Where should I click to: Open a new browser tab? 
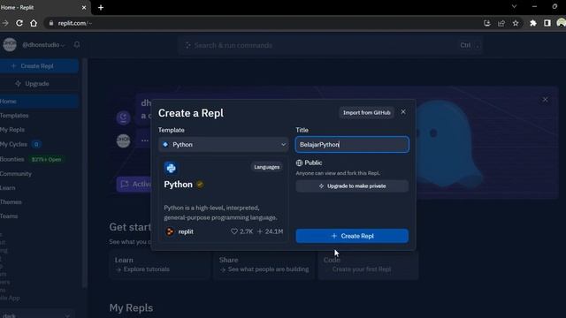click(x=101, y=7)
